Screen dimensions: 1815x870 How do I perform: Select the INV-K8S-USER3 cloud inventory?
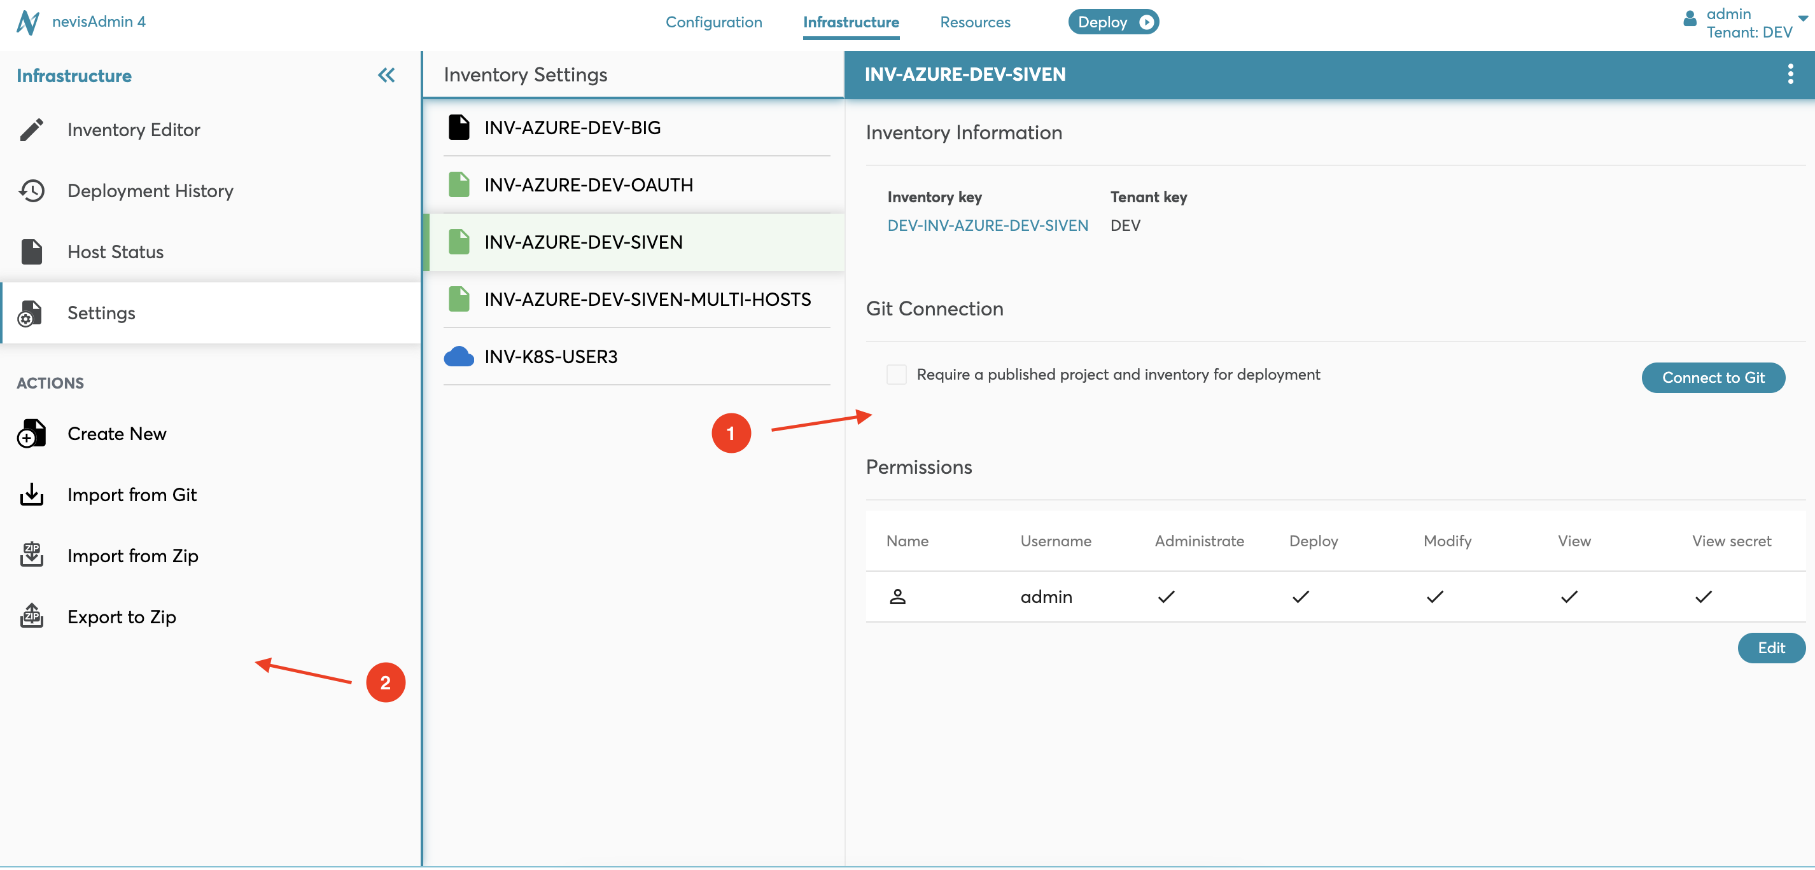(551, 357)
